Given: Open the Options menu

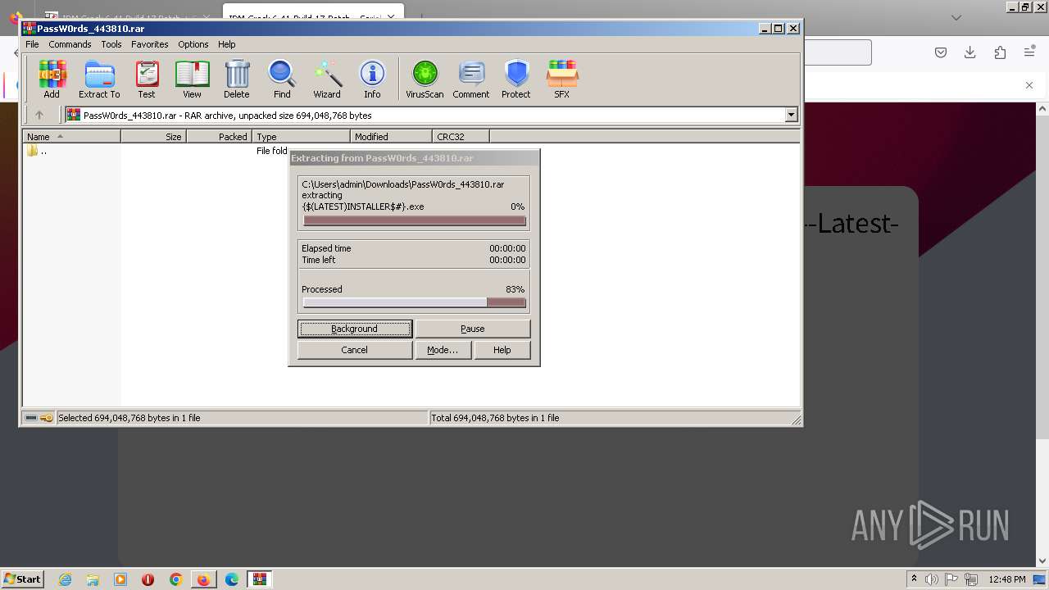Looking at the screenshot, I should (193, 44).
